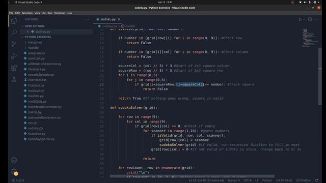Open twosdaySpecial.py in the explorer

coord(41,139)
